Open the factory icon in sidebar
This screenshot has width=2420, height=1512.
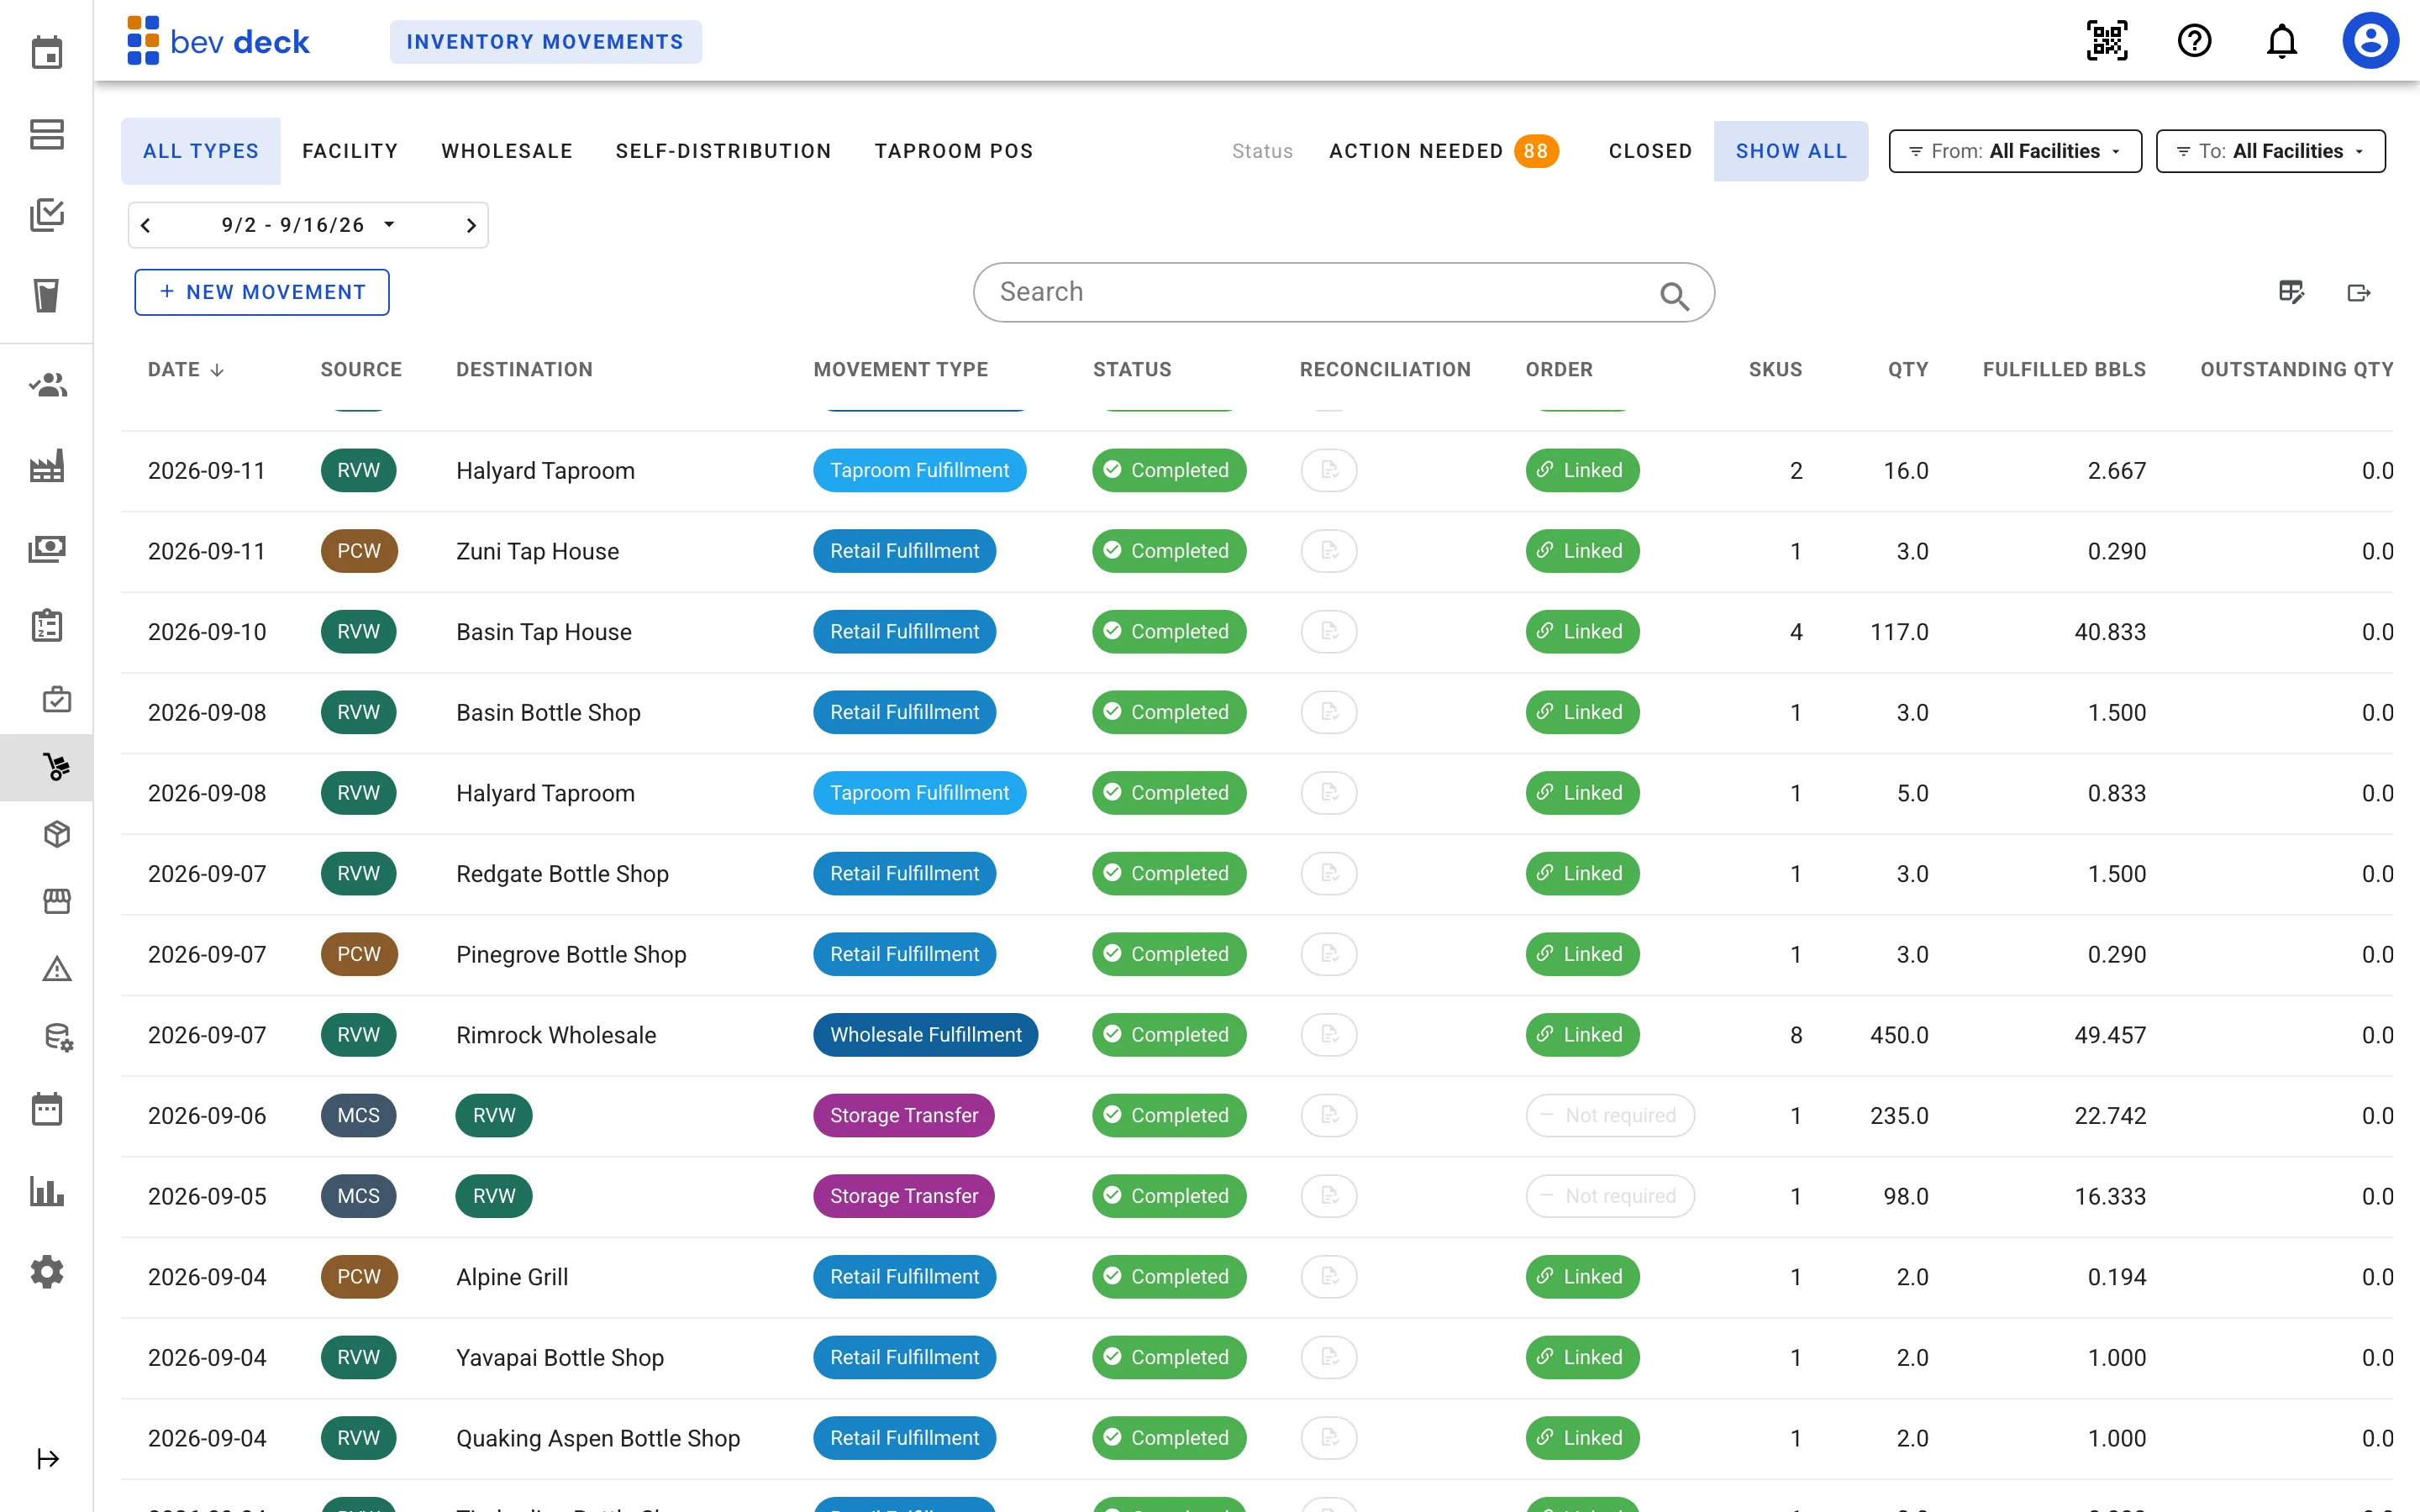pos(47,466)
